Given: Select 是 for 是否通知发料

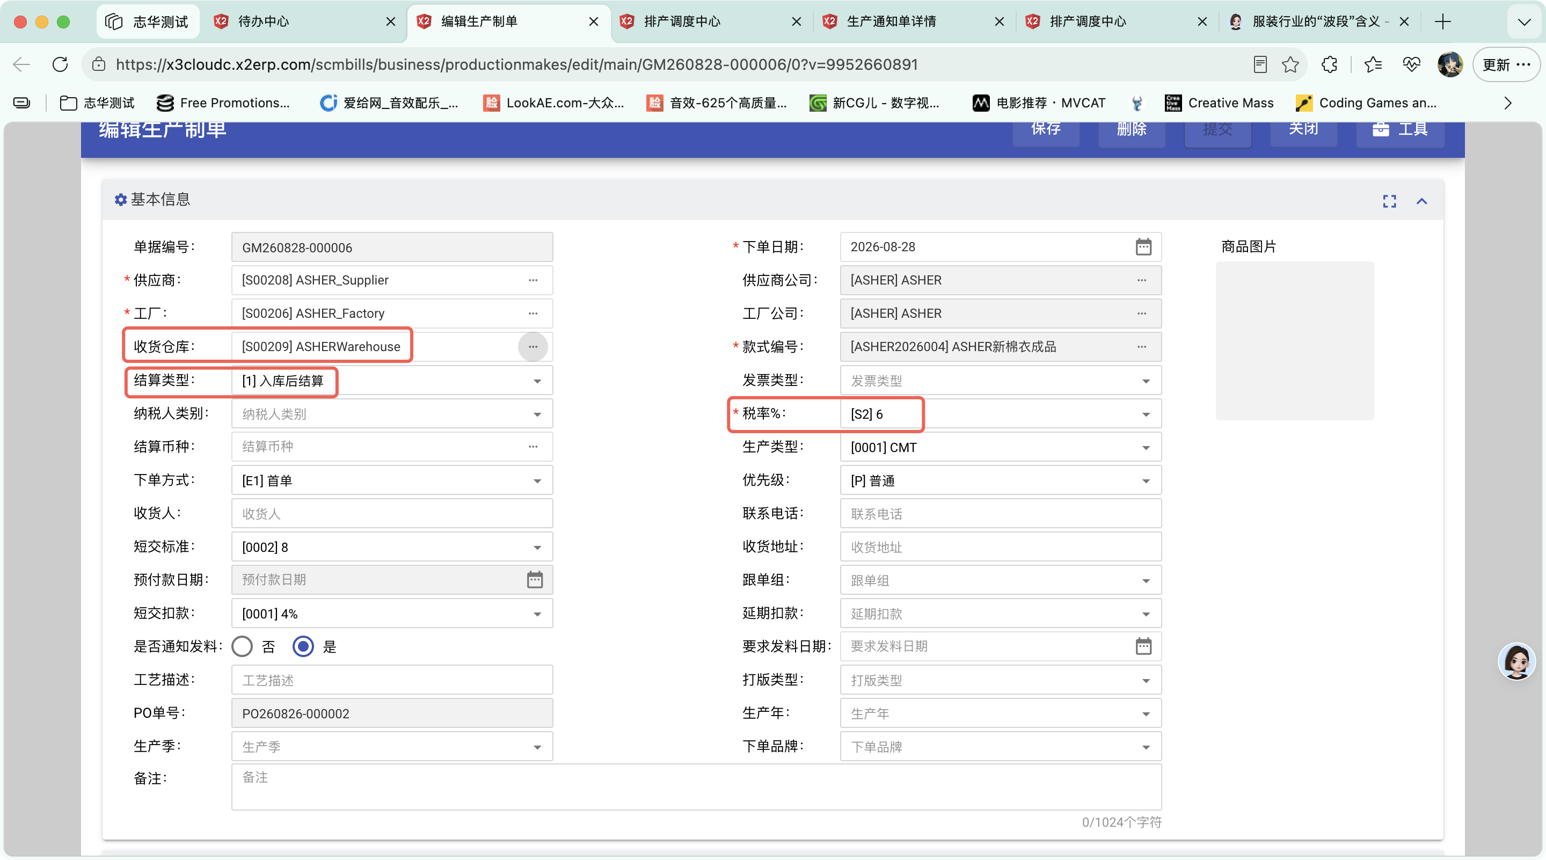Looking at the screenshot, I should click(303, 646).
